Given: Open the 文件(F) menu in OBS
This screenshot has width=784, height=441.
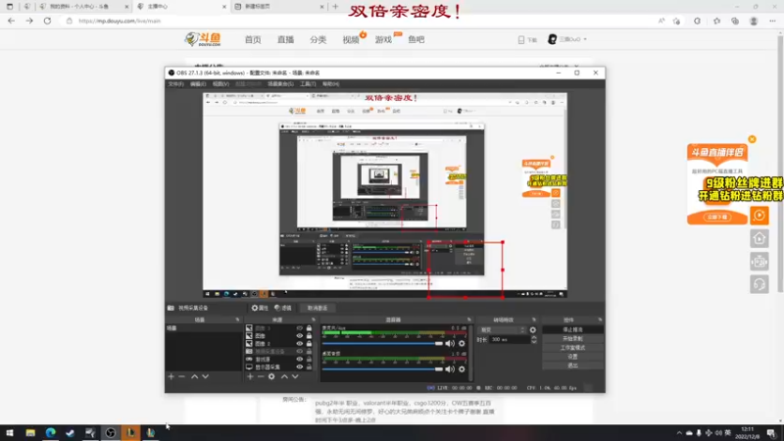Looking at the screenshot, I should tap(176, 84).
